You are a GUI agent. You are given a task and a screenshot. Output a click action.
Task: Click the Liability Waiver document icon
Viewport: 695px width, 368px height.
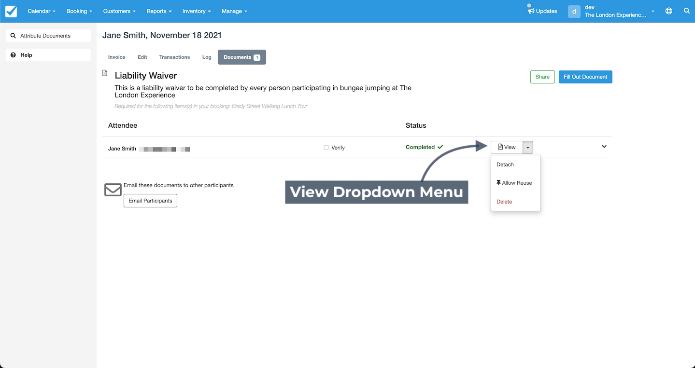tap(105, 73)
